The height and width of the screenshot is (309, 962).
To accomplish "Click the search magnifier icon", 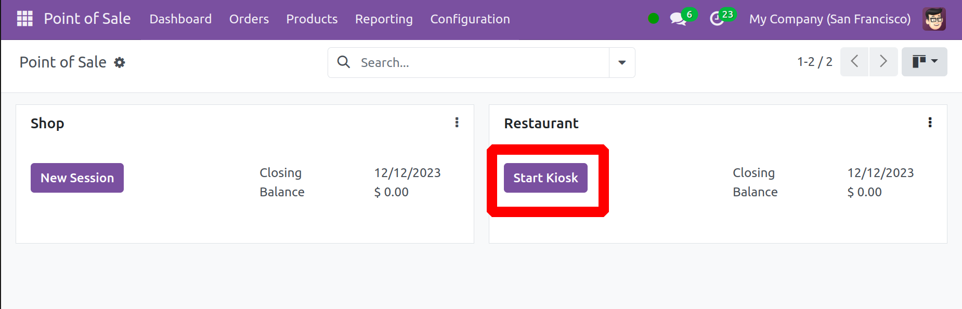I will click(344, 62).
